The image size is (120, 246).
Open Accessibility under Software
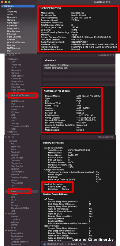coord(17,233)
